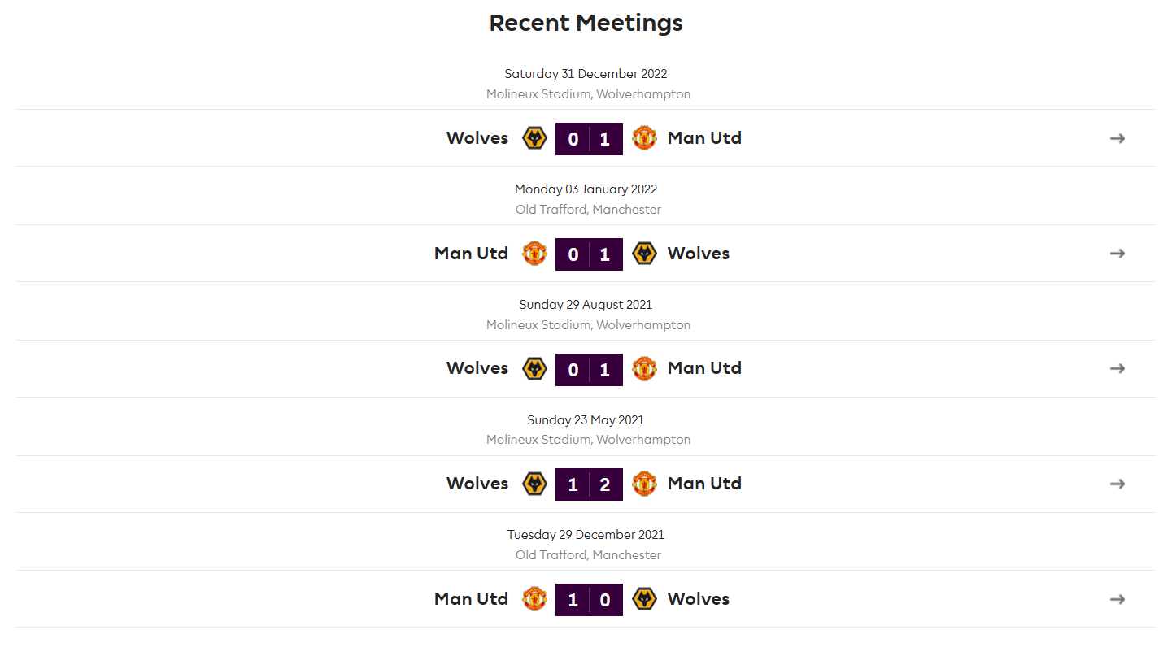This screenshot has width=1176, height=656.
Task: Click Wolves crest in 29 August 2021 match
Action: (x=534, y=368)
